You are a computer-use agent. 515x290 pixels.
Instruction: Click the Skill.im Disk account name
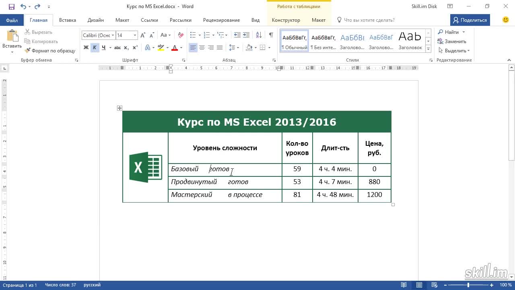pyautogui.click(x=424, y=6)
